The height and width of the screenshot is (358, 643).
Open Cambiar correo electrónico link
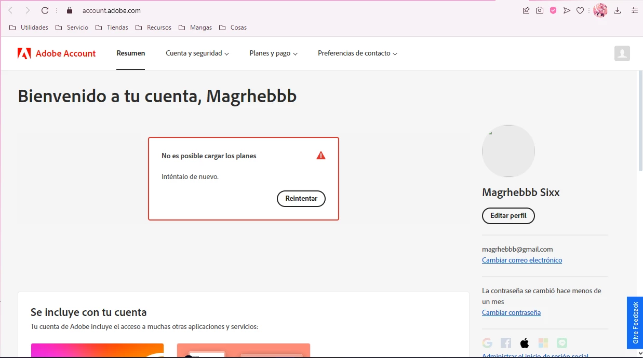pyautogui.click(x=522, y=260)
